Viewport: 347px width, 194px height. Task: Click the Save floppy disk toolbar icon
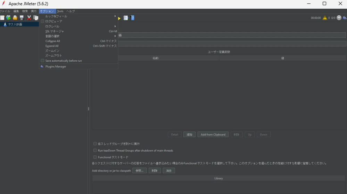(x=22, y=18)
